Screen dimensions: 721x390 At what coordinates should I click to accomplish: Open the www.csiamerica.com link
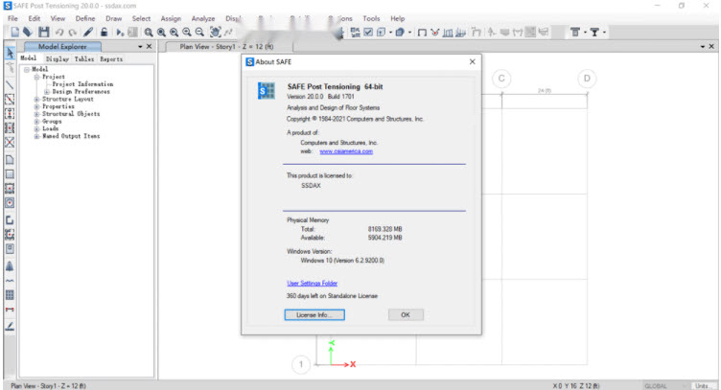tap(346, 151)
